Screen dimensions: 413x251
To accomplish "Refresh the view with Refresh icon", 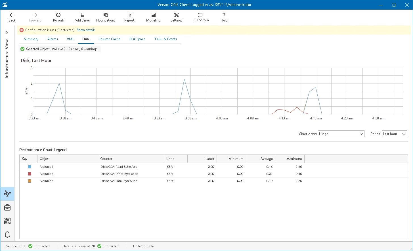I will click(58, 17).
